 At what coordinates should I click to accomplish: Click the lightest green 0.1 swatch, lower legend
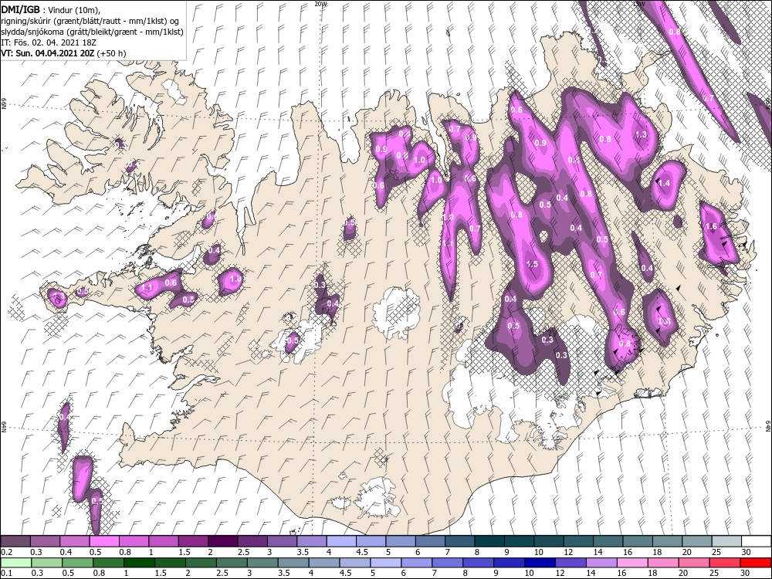coord(15,563)
